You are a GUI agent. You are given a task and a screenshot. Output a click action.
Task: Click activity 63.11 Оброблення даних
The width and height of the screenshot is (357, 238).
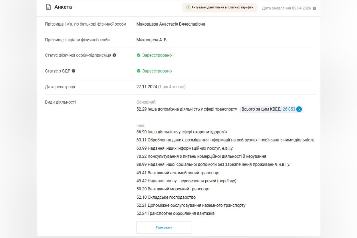[x=225, y=140]
